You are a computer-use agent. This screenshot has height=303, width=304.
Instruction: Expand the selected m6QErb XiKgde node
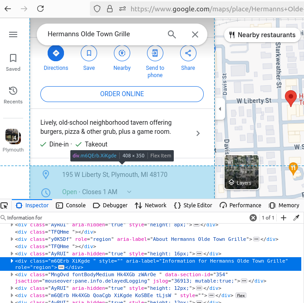(12, 261)
